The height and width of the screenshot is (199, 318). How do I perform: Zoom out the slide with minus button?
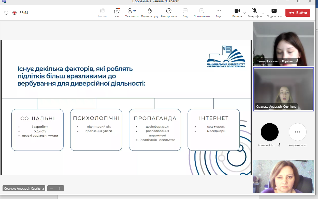click(52, 188)
